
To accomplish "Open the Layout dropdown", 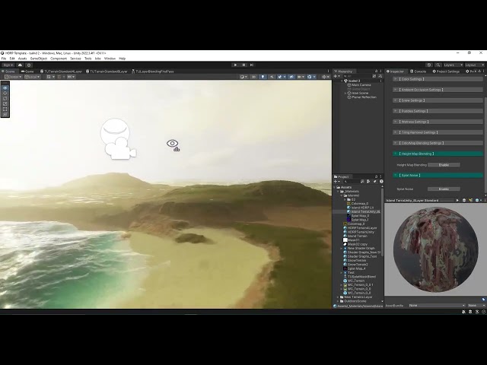I will (x=475, y=65).
